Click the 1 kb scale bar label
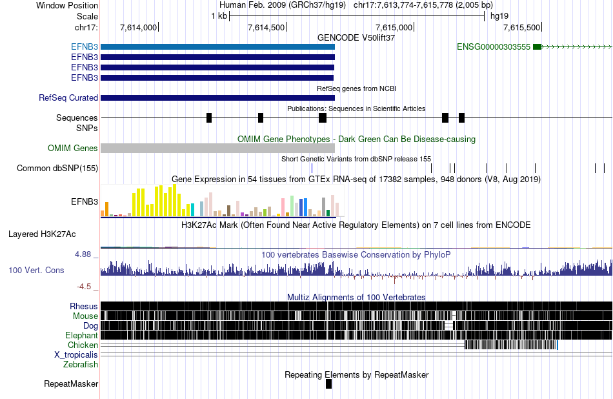The image size is (613, 399). click(x=219, y=16)
